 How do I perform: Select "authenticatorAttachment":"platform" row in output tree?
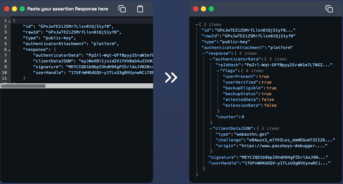coord(247,48)
